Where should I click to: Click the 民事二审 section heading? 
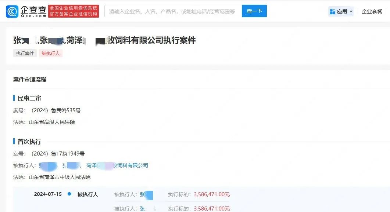(29, 98)
